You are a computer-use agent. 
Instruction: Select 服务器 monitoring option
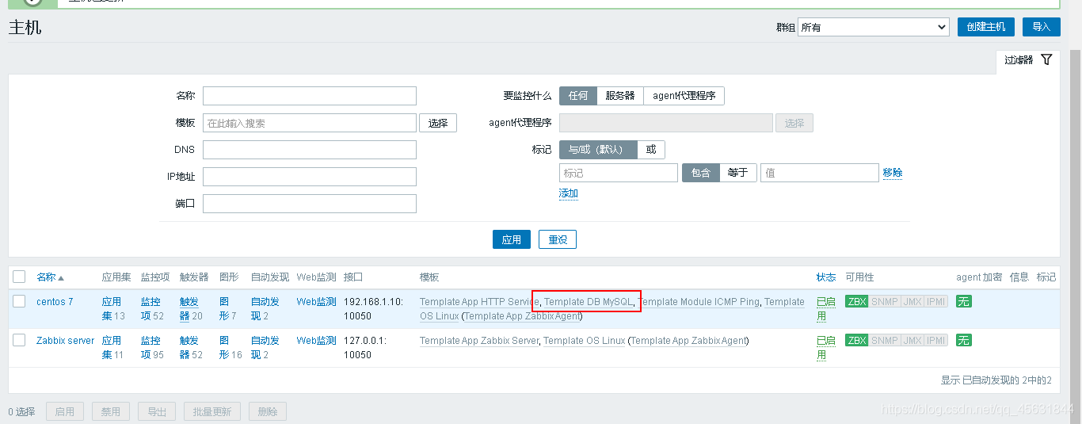pyautogui.click(x=619, y=95)
